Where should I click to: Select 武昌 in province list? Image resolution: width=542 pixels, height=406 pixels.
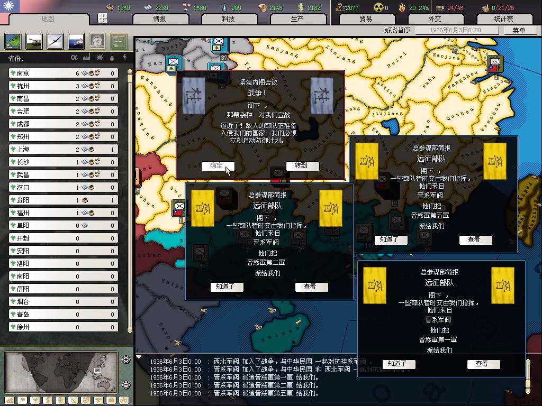[x=64, y=174]
